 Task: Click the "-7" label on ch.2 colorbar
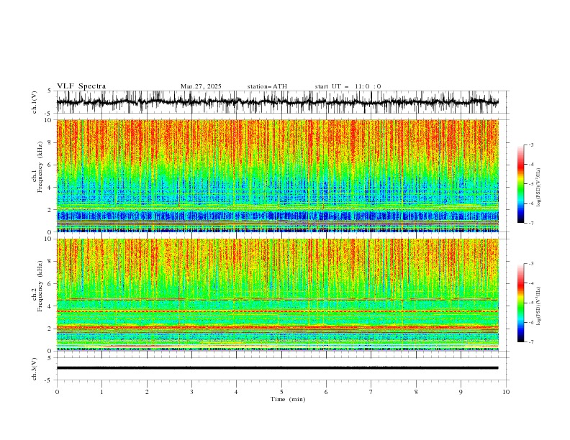[531, 342]
